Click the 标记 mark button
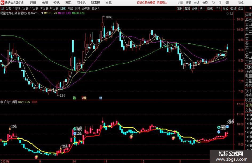The height and width of the screenshot is (163, 252). point(225,8)
